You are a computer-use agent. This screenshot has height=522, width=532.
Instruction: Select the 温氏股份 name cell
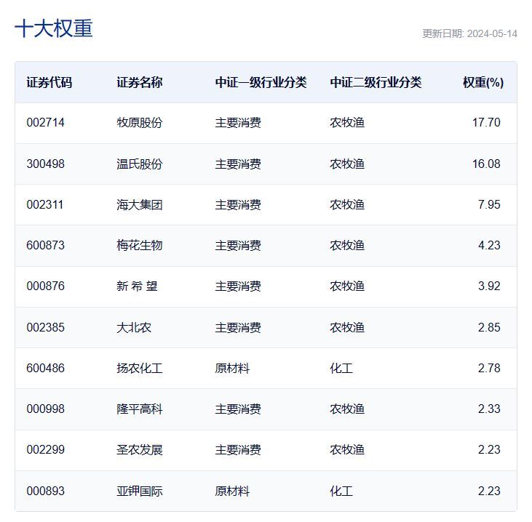tap(140, 164)
